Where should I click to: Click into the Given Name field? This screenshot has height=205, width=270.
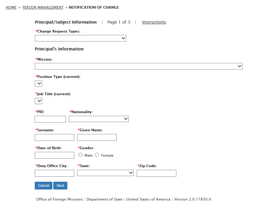97,137
